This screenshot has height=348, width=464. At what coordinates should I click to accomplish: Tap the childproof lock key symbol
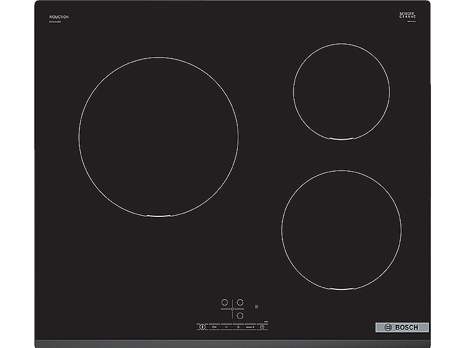pyautogui.click(x=215, y=327)
